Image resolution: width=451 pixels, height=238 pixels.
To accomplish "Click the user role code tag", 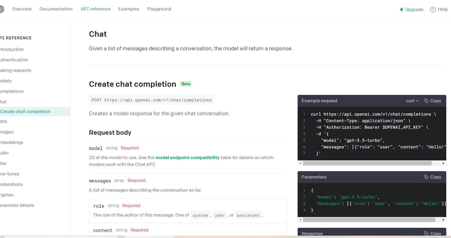I will click(x=220, y=215).
